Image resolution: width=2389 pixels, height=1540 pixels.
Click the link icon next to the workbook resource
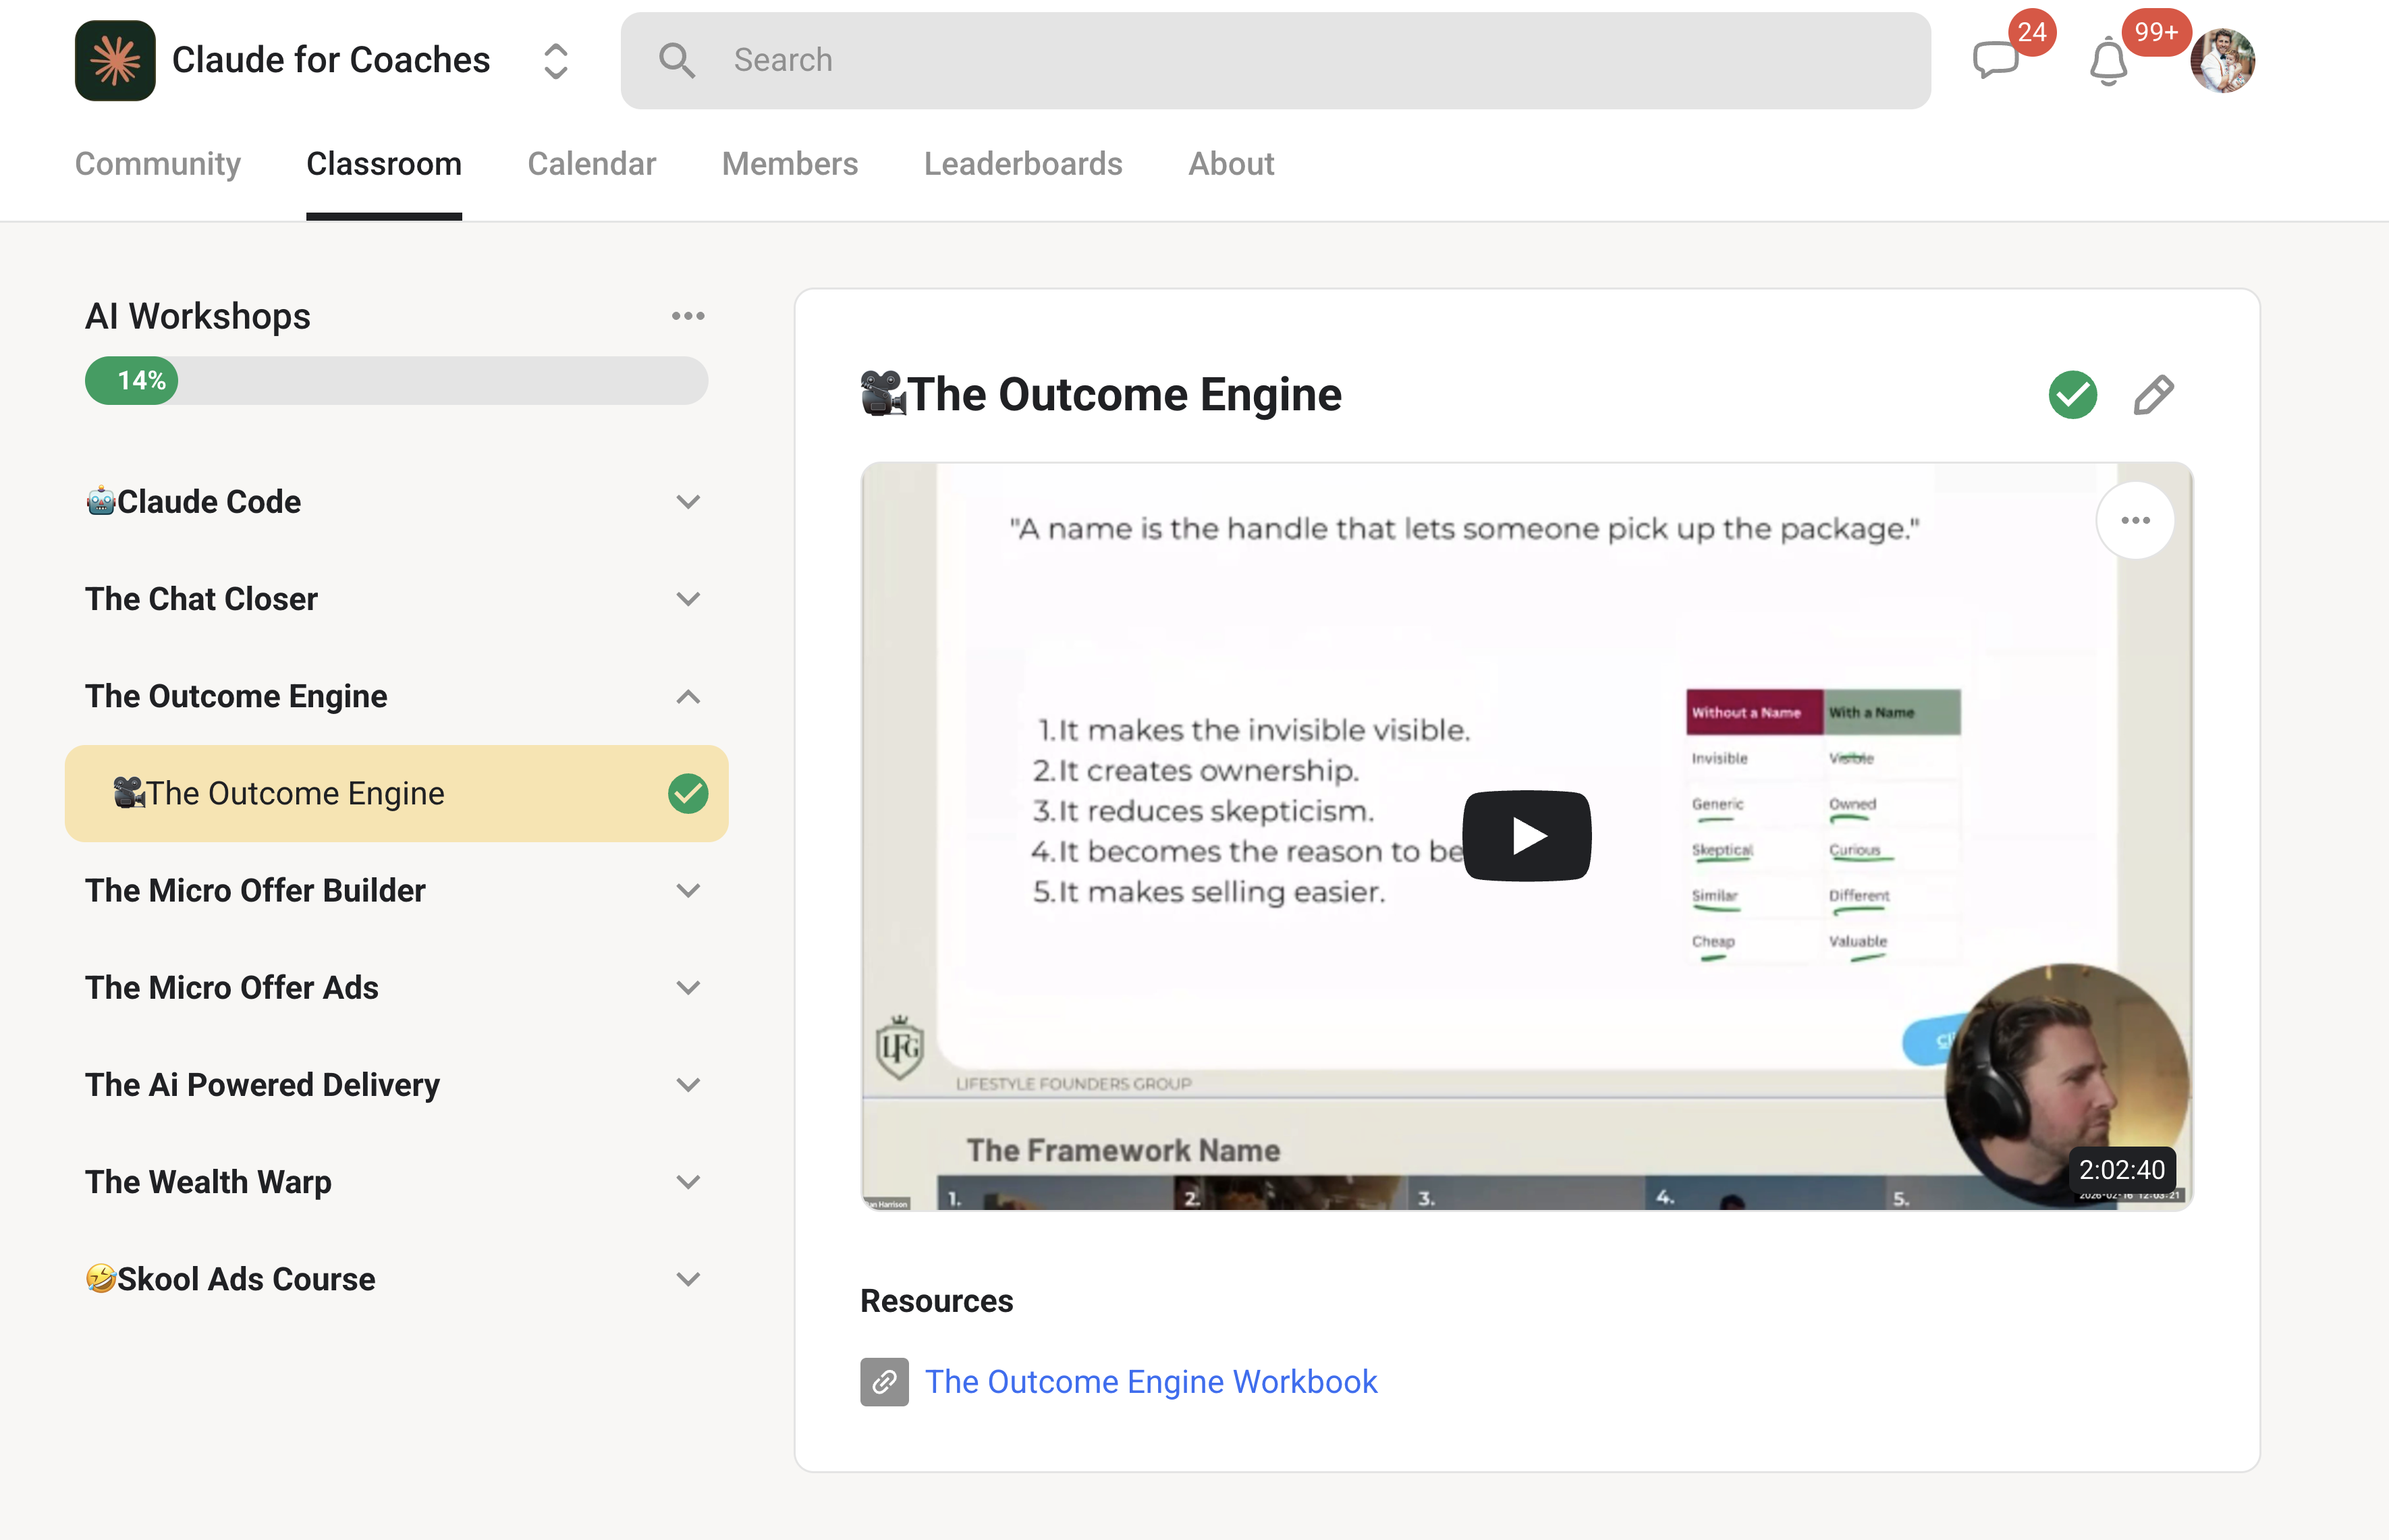click(x=884, y=1382)
